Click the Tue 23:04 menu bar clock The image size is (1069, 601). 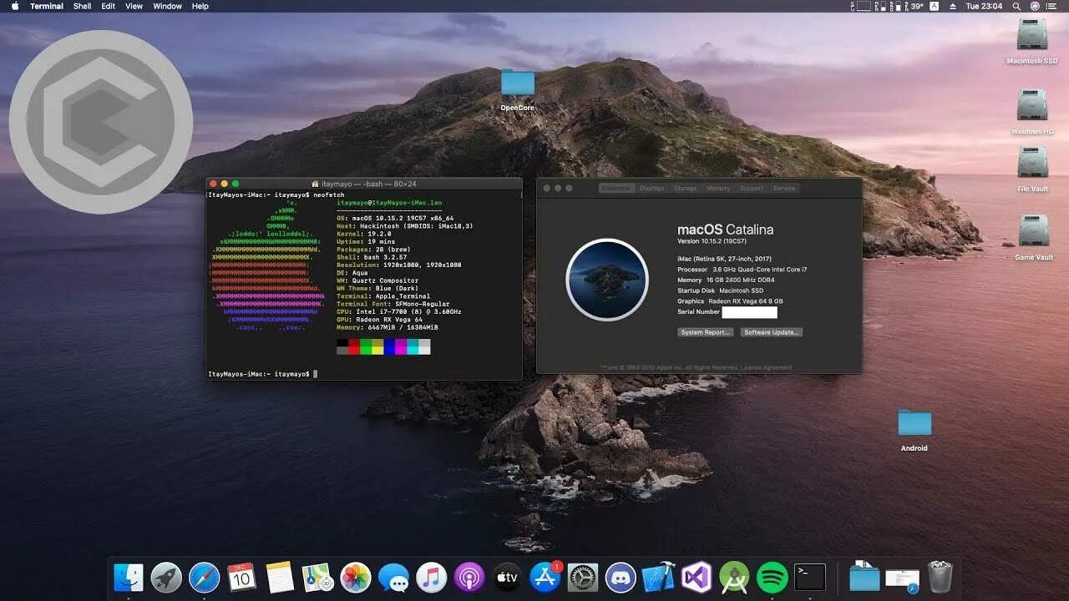[x=984, y=6]
